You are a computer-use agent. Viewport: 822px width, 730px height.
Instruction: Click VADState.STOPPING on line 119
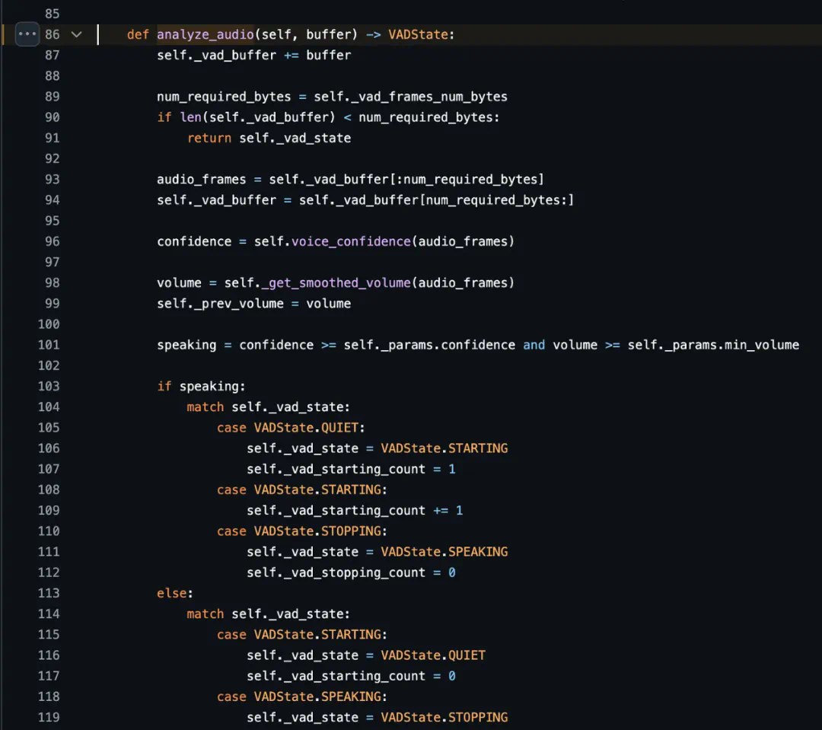[444, 717]
